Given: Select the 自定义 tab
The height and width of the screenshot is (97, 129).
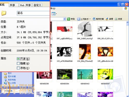Looking at the screenshot, I should click(x=37, y=5).
